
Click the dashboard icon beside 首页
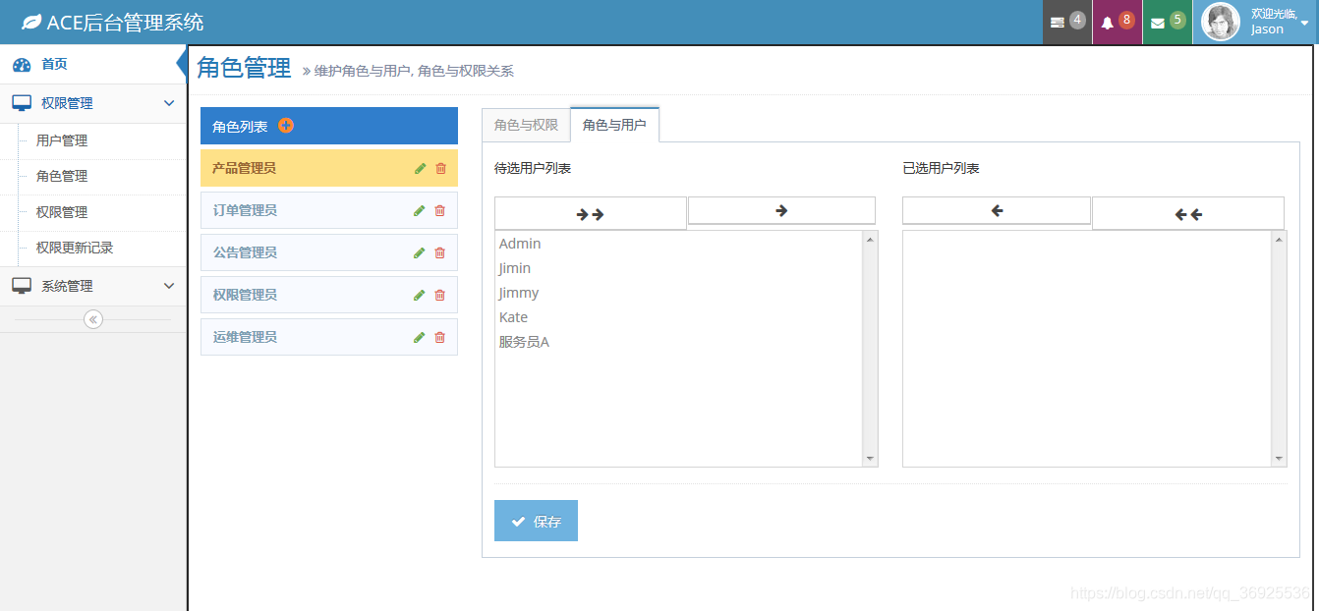[22, 65]
